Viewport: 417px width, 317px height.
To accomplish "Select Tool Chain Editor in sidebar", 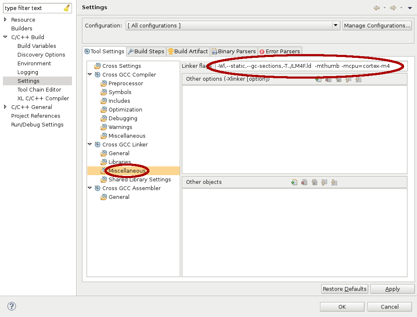I will (x=39, y=89).
